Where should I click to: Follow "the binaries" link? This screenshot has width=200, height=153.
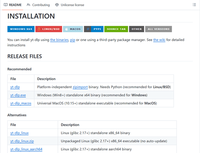click(x=59, y=40)
